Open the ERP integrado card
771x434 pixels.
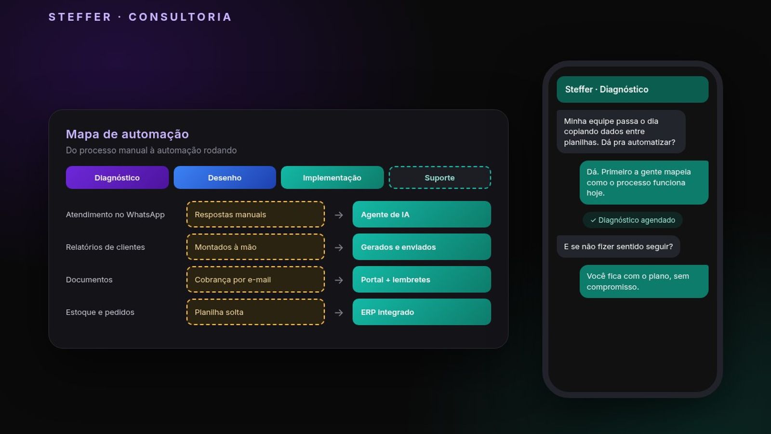[422, 312]
